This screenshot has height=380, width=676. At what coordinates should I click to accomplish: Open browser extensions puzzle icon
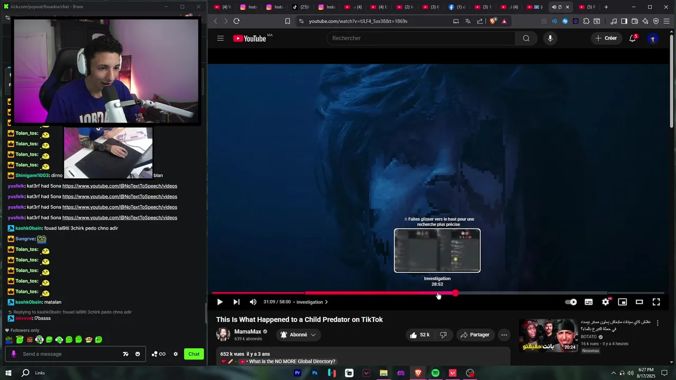(x=586, y=21)
